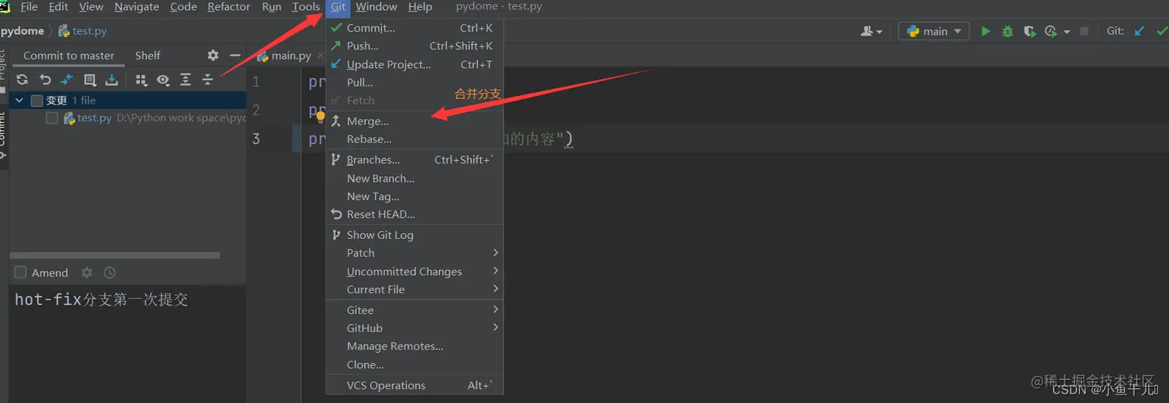The height and width of the screenshot is (403, 1169).
Task: Expand the Uncommitted Changes submenu
Action: pyautogui.click(x=415, y=272)
